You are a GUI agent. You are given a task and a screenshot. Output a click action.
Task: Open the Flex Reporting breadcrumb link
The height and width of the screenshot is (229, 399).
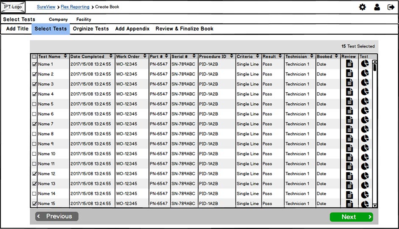(75, 7)
